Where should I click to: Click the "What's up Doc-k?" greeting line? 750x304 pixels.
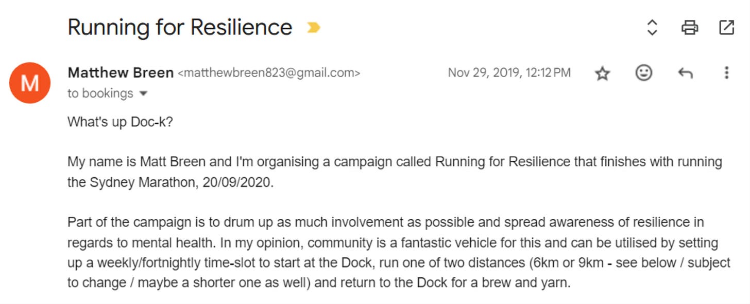tap(120, 123)
